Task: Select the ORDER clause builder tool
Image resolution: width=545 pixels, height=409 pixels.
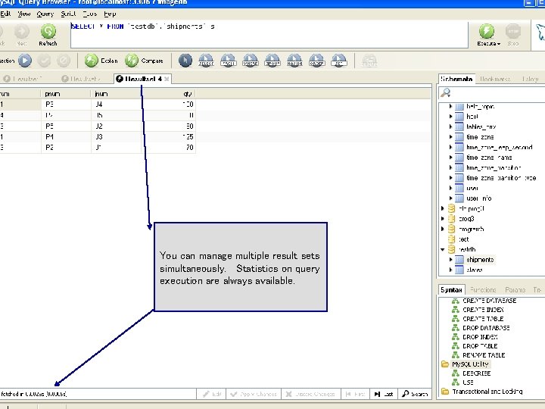Action: coord(316,61)
